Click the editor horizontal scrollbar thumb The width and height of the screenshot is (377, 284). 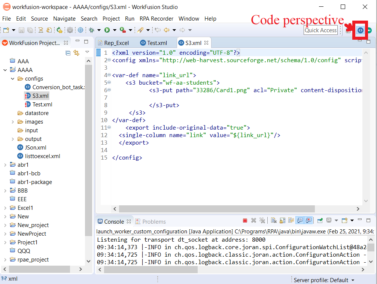[217, 209]
